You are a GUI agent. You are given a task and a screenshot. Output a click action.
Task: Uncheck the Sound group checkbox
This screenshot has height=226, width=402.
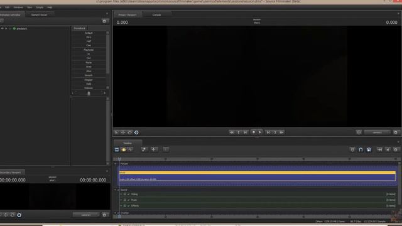tap(119, 190)
